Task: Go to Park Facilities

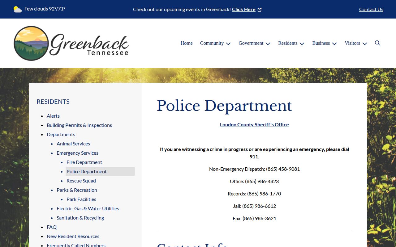Action: 81,199
